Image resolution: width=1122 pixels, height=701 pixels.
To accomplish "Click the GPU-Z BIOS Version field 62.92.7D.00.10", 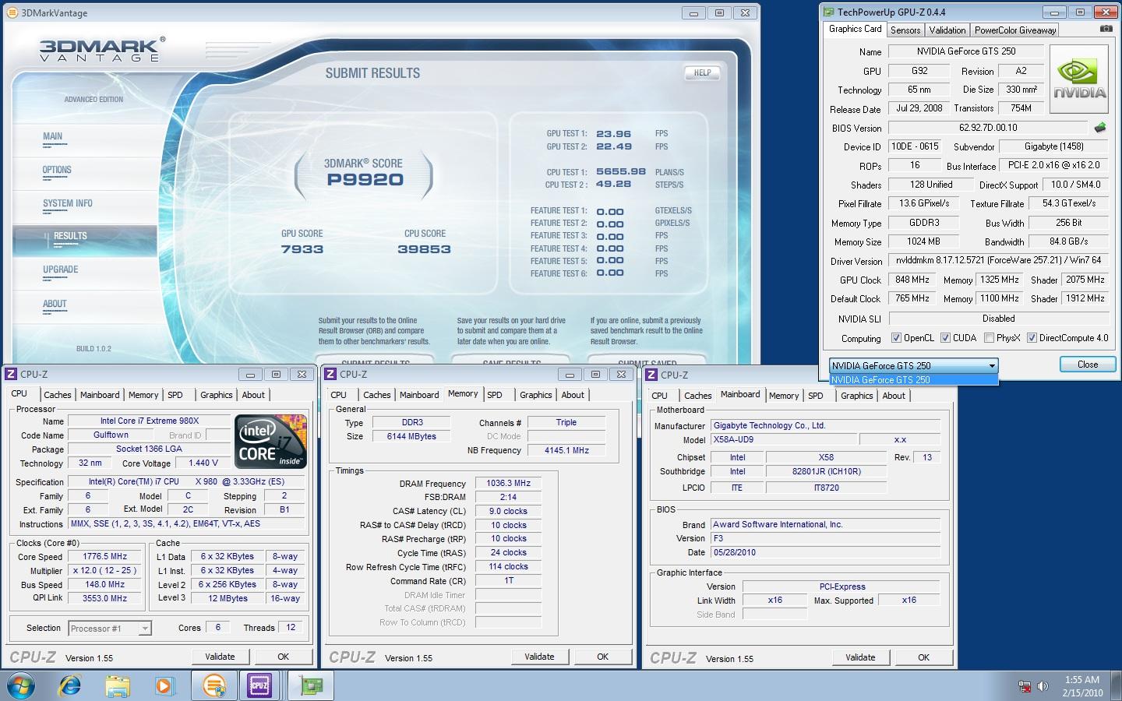I will (x=988, y=128).
